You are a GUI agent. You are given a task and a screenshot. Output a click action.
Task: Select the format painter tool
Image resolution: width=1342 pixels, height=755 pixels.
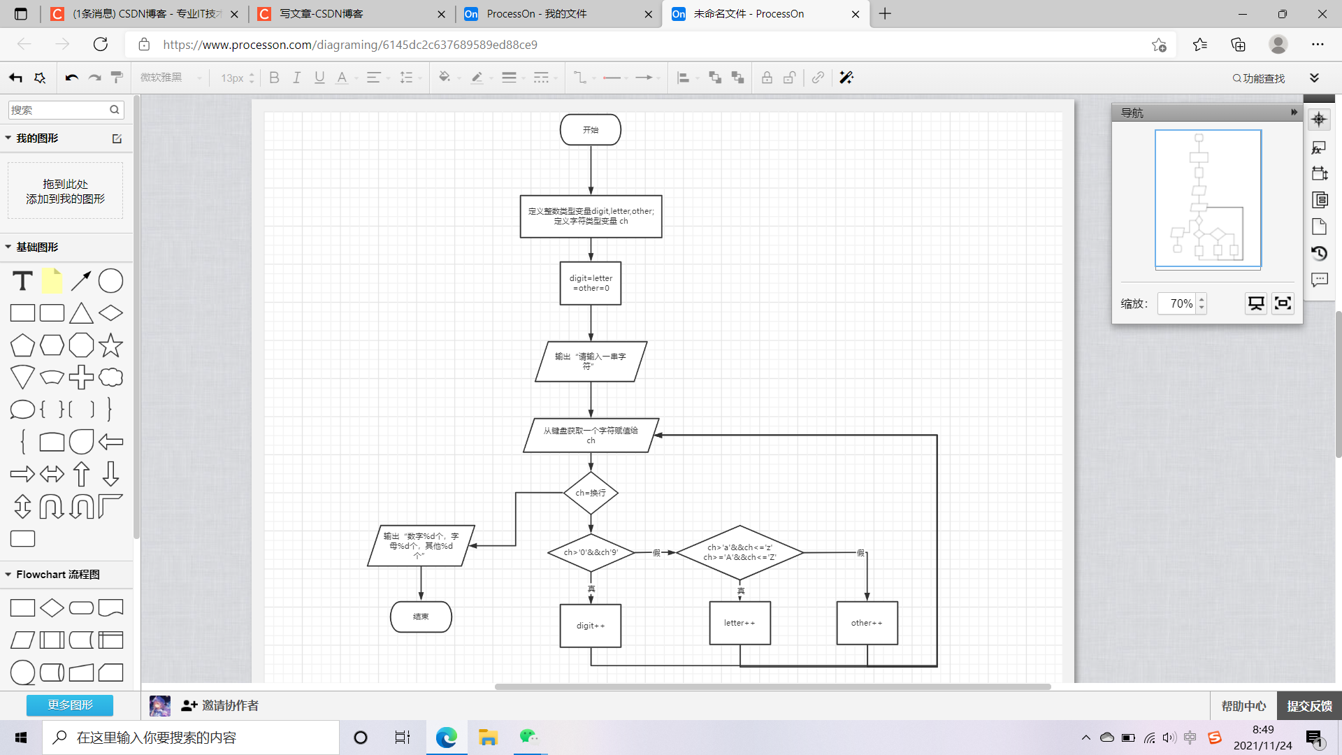(x=117, y=78)
